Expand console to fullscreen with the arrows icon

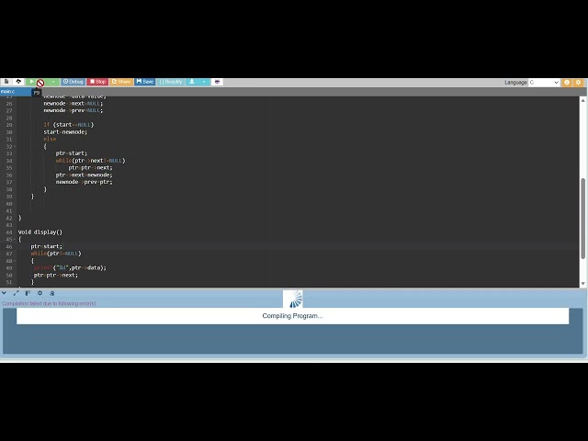pos(16,293)
